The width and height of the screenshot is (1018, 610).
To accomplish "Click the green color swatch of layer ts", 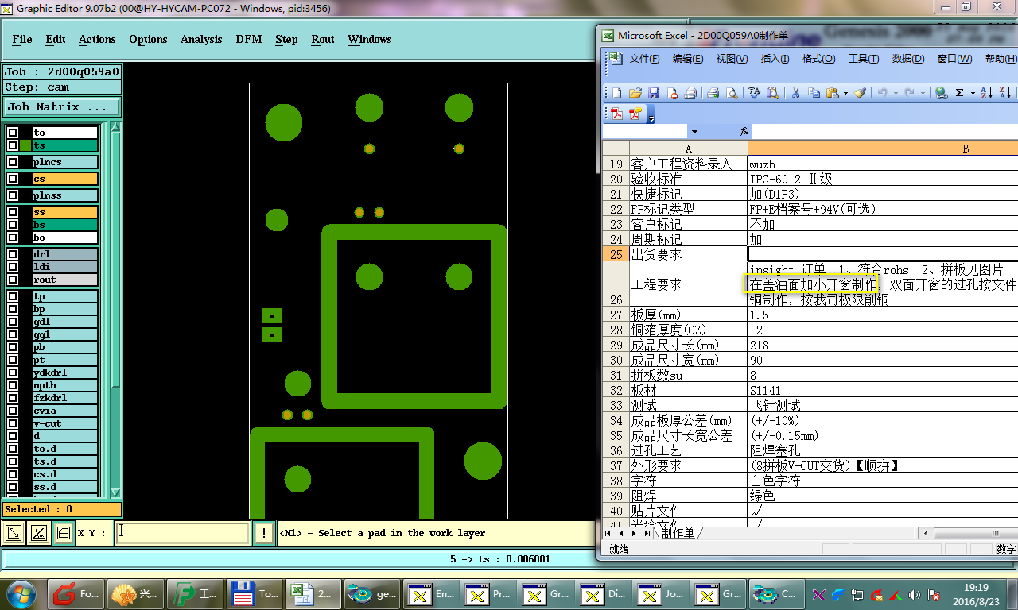I will coord(25,145).
